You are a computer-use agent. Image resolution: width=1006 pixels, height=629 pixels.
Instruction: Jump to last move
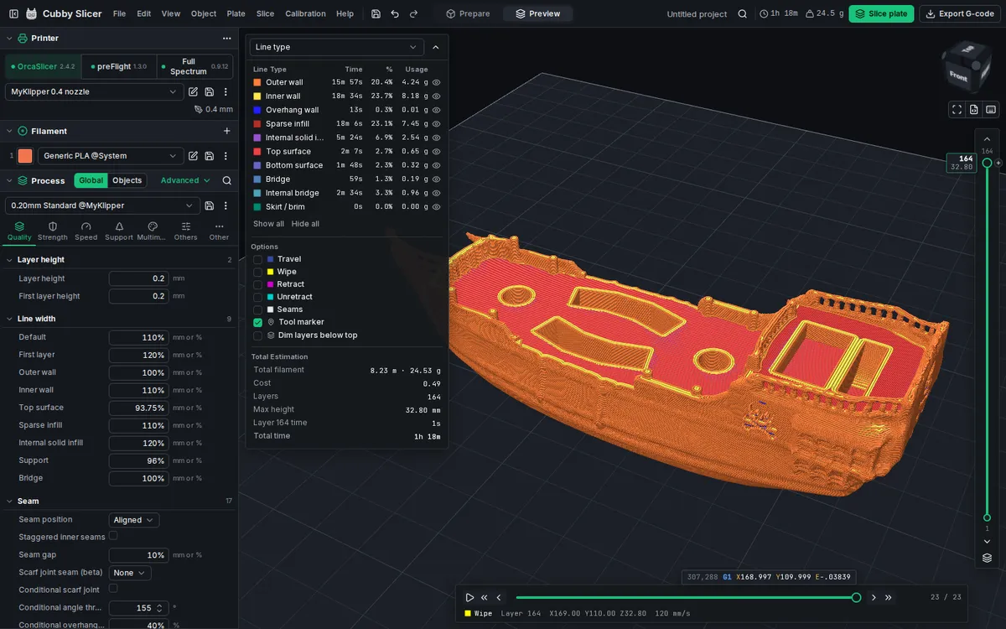889,597
